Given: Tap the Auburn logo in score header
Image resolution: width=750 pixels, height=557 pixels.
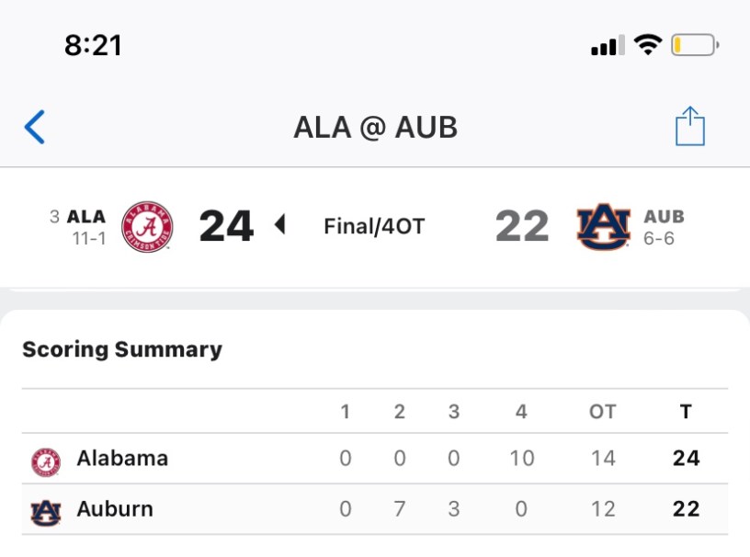Looking at the screenshot, I should point(603,226).
